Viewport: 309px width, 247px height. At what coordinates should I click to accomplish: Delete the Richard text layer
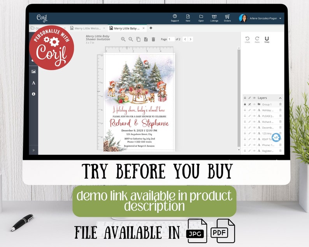tap(280, 122)
